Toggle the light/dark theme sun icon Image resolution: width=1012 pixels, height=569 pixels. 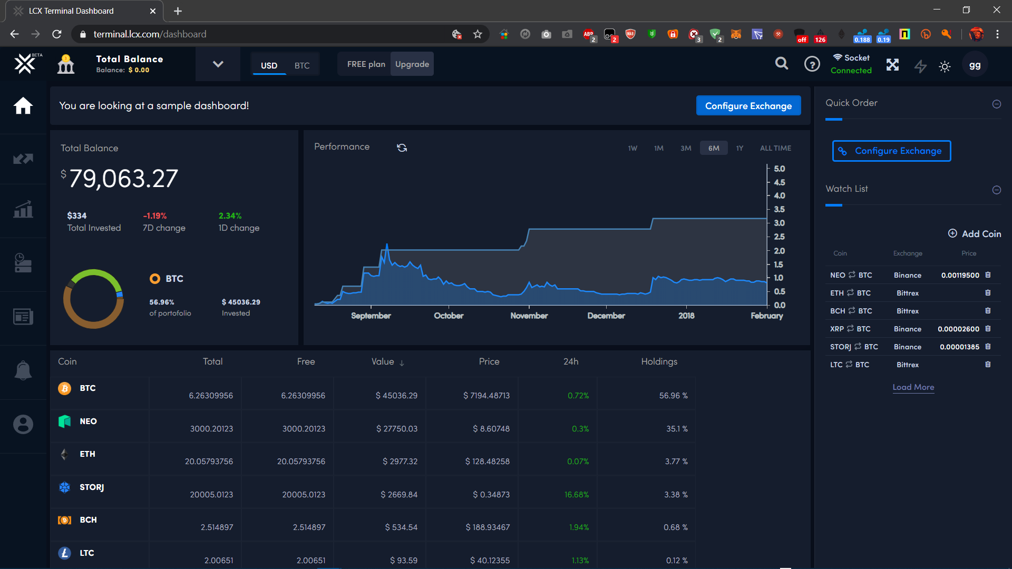[x=945, y=66]
